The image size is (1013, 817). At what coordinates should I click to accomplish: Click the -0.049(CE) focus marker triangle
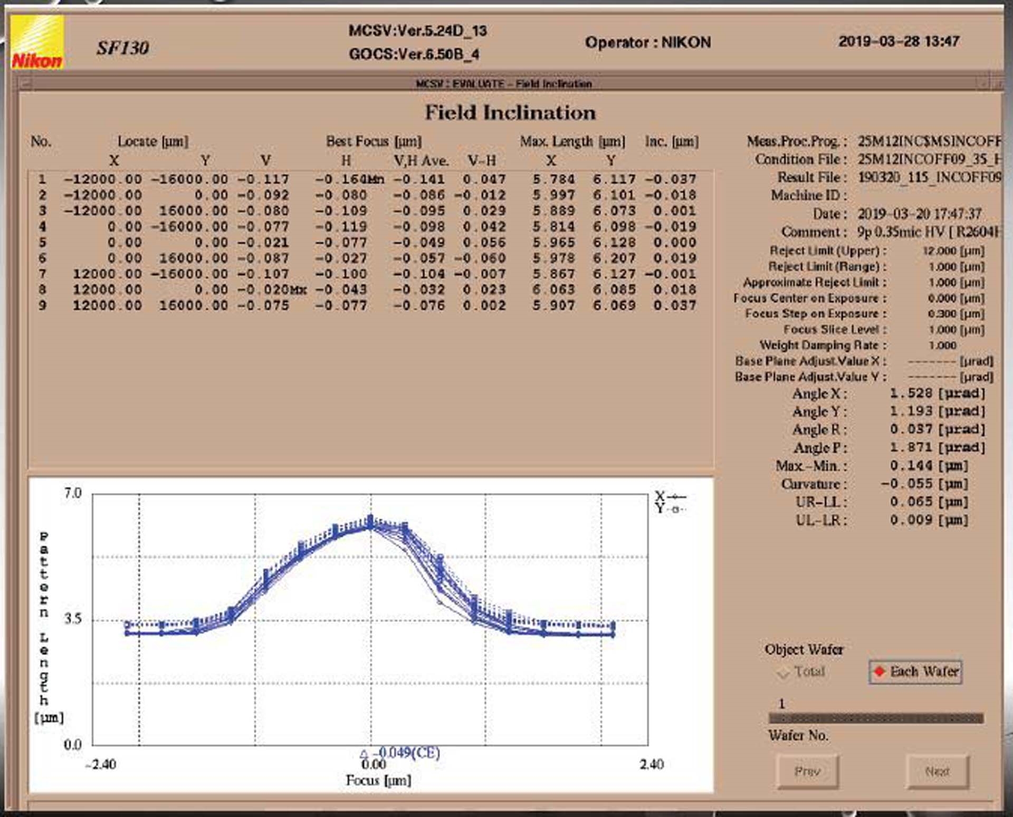click(x=364, y=754)
